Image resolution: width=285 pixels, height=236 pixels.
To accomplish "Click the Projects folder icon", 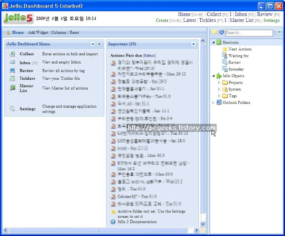I will (225, 82).
